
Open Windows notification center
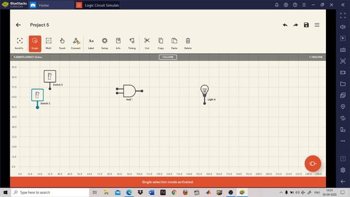click(343, 192)
